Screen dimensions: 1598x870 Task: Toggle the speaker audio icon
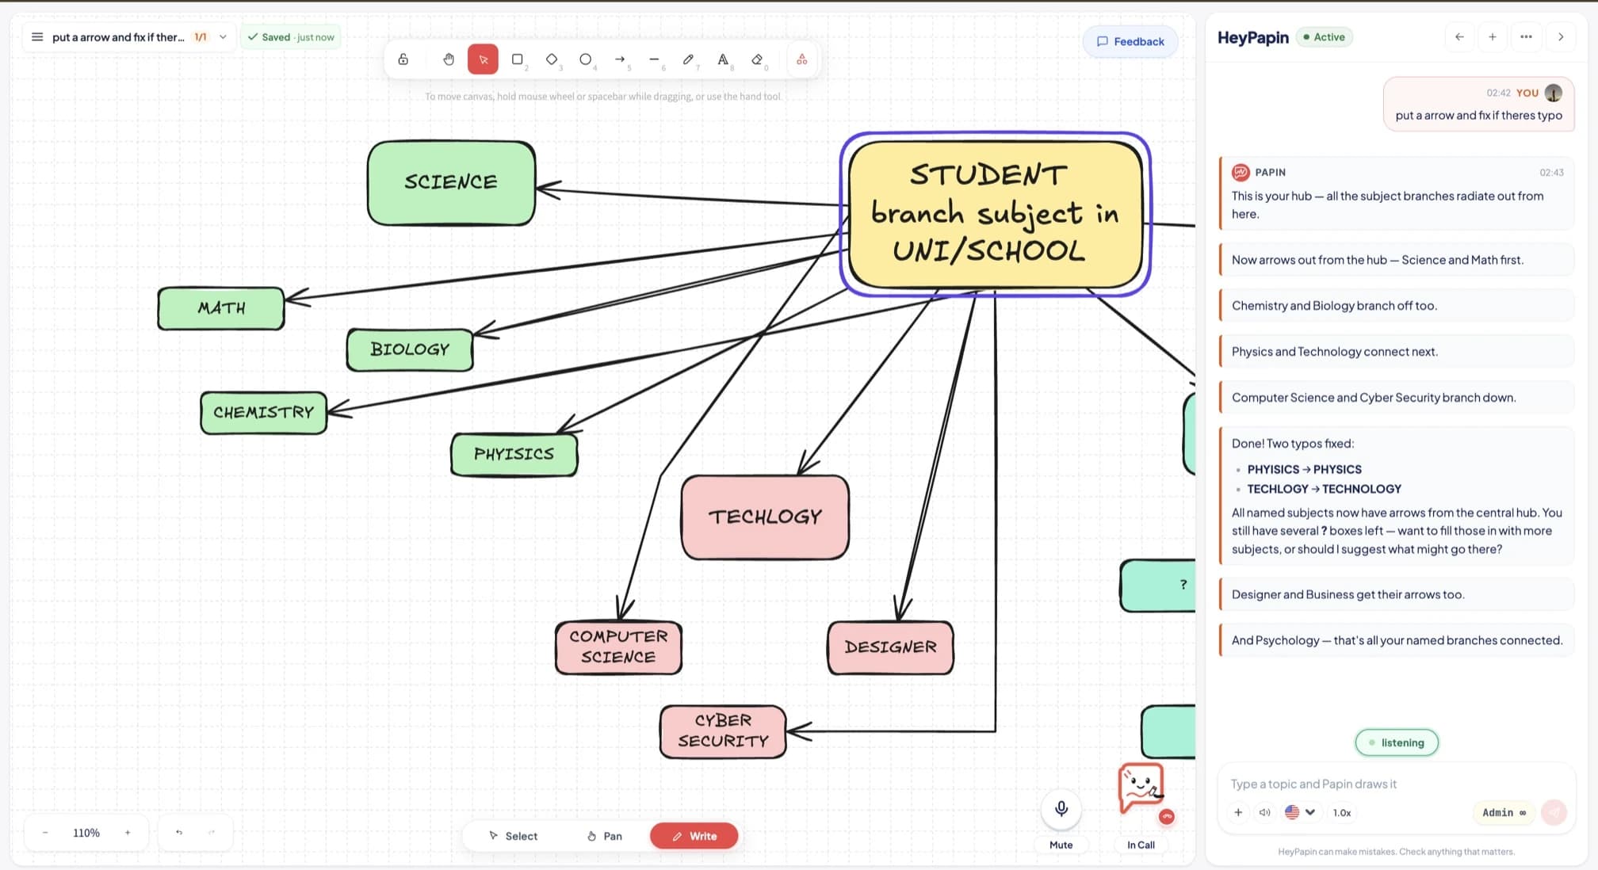coord(1265,812)
